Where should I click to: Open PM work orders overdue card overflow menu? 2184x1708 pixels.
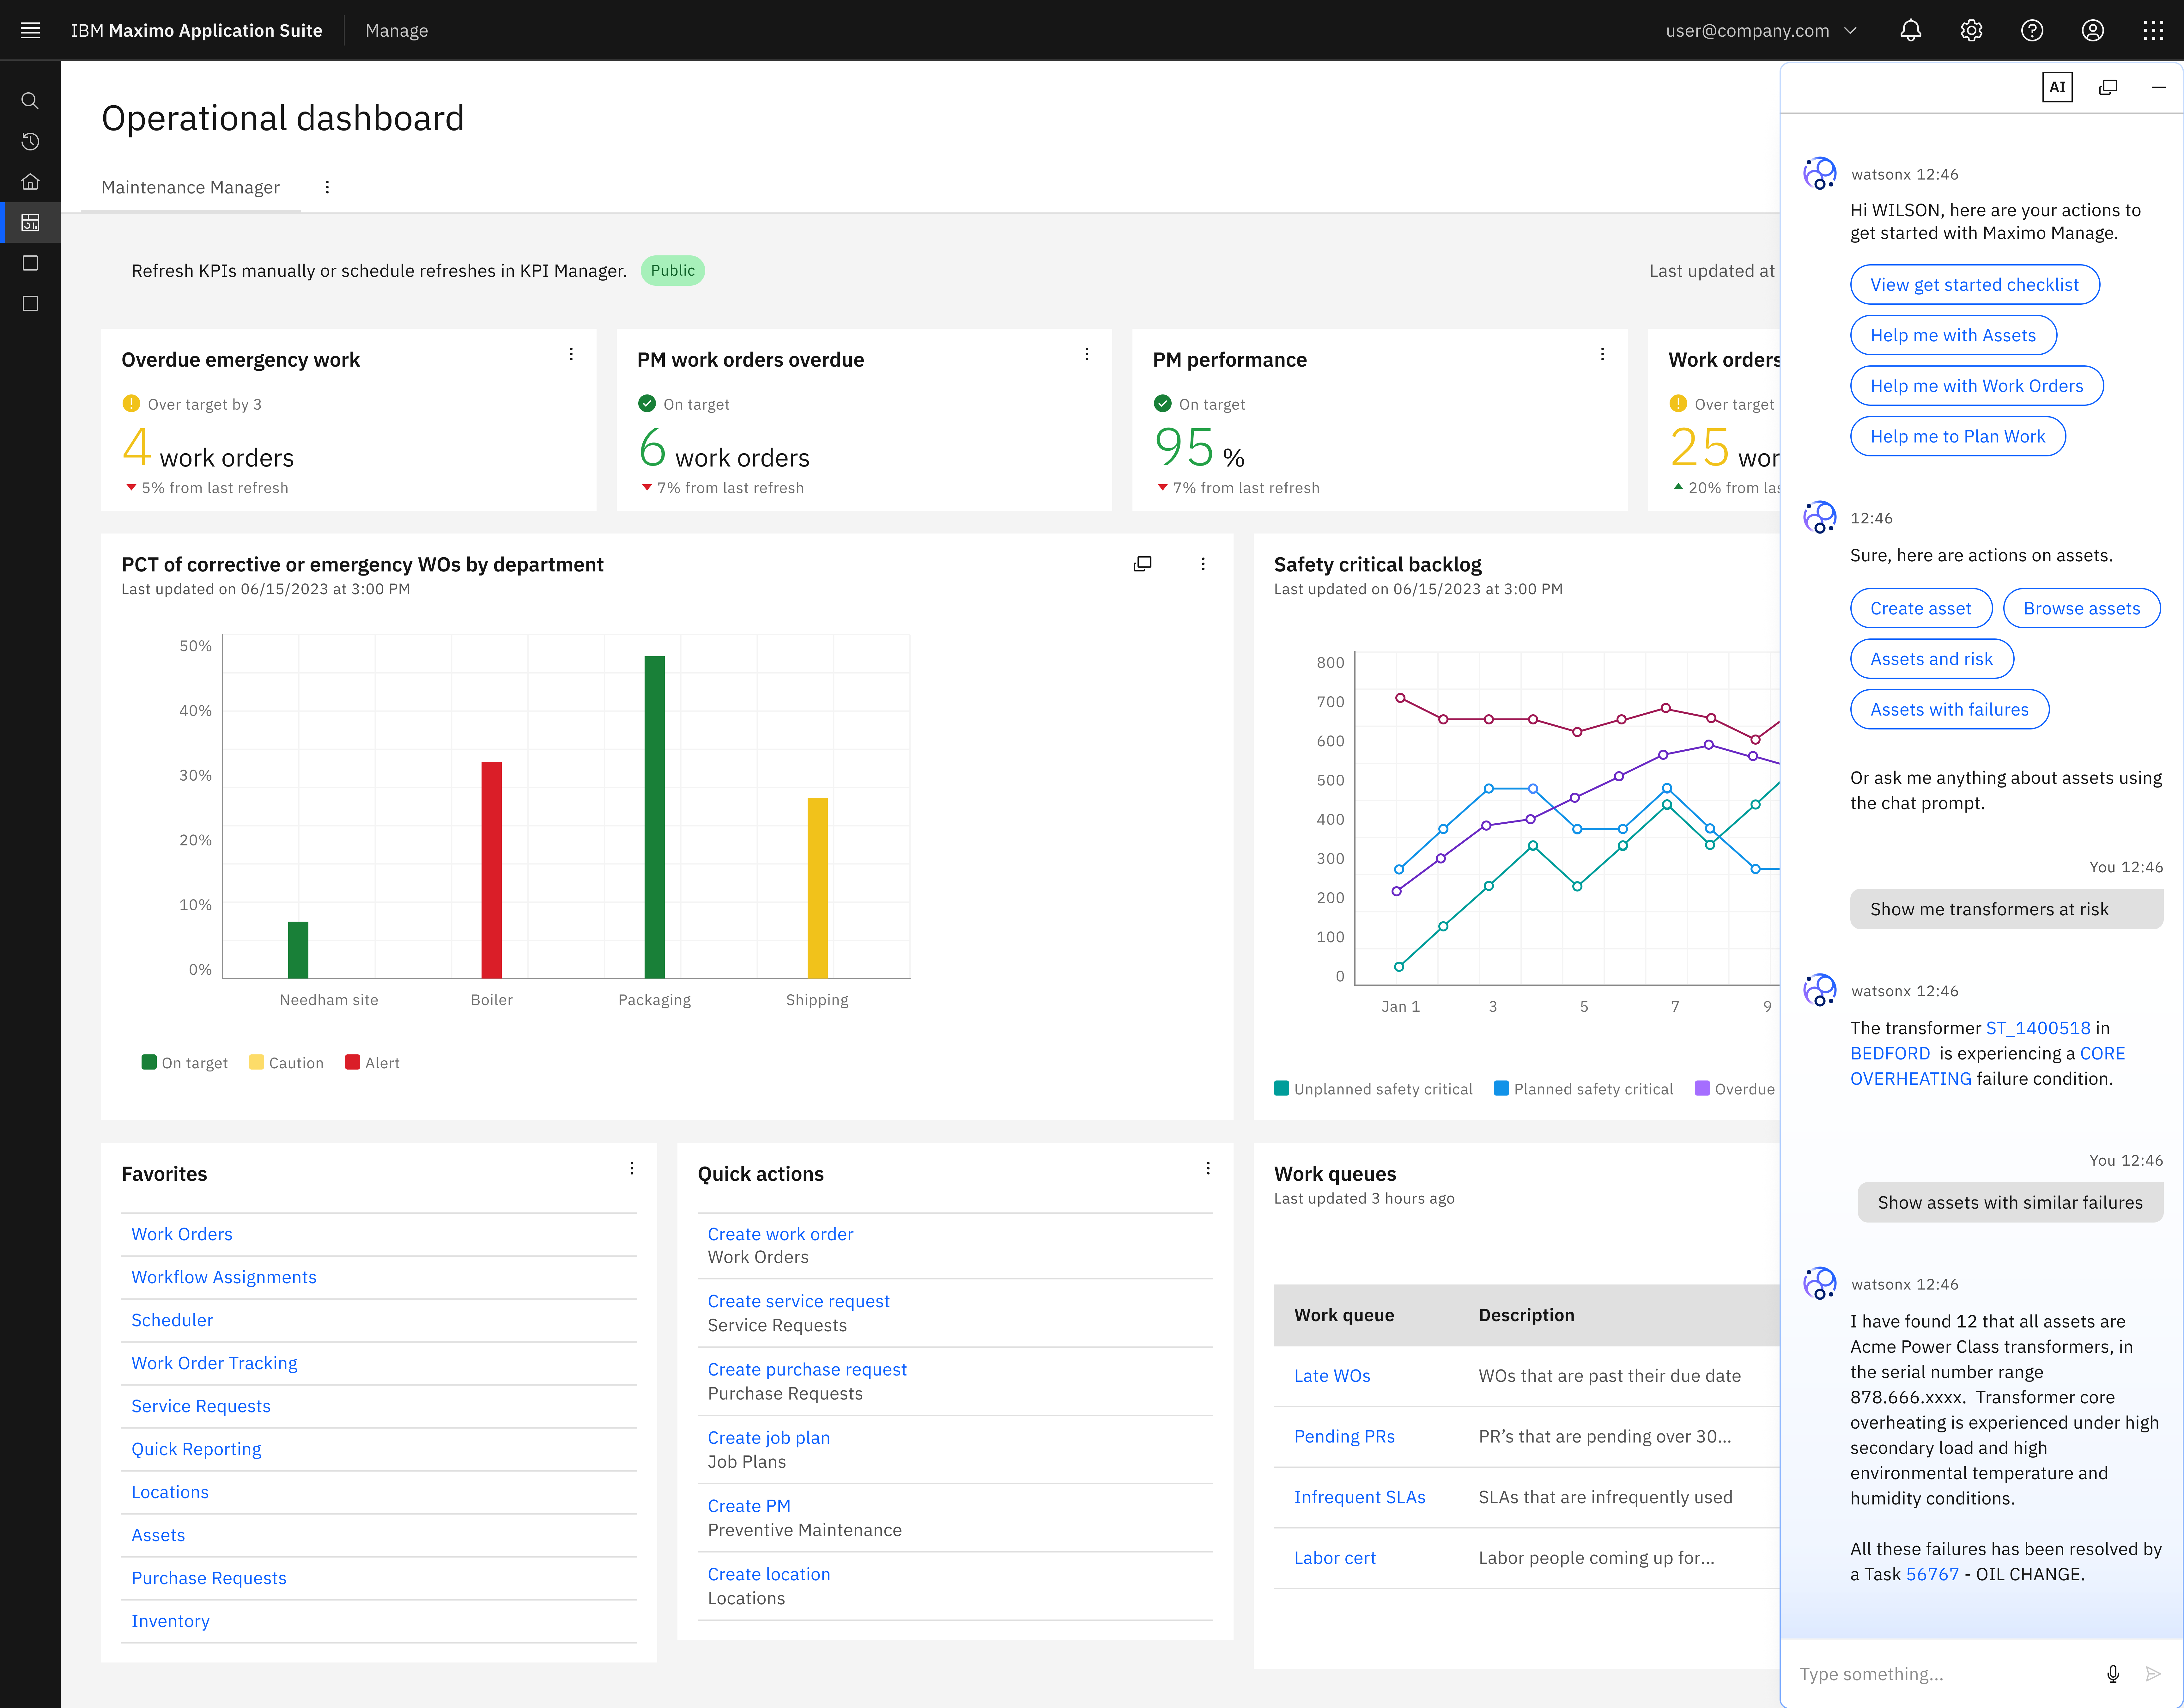(1087, 354)
